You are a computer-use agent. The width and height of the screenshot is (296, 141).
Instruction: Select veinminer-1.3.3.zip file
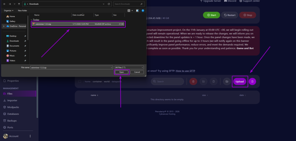(x=78, y=24)
